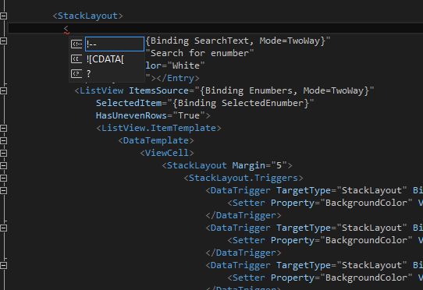This screenshot has width=423, height=290.
Task: Click the "White" color value
Action: pyautogui.click(x=186, y=65)
